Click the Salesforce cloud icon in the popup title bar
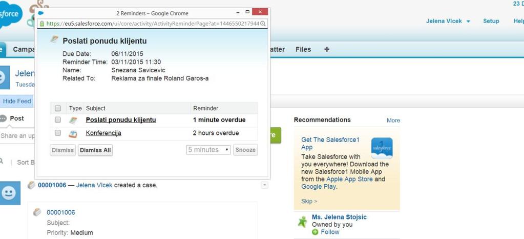 [41, 13]
